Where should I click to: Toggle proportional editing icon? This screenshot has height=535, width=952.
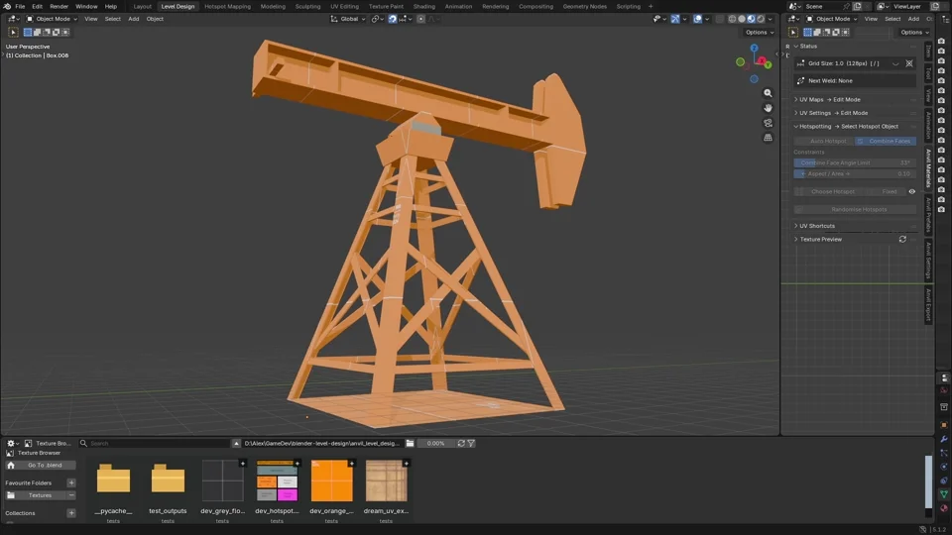pyautogui.click(x=420, y=19)
